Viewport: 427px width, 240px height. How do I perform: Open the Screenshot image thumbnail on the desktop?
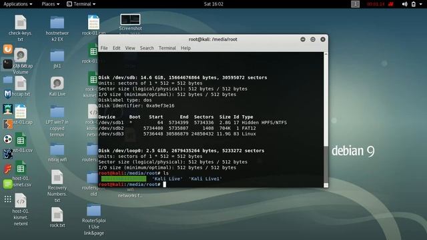(130, 19)
